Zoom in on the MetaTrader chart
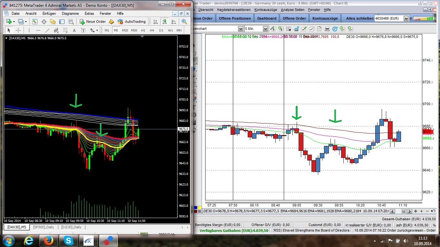Screen dimensions: 440x247 coord(184,22)
